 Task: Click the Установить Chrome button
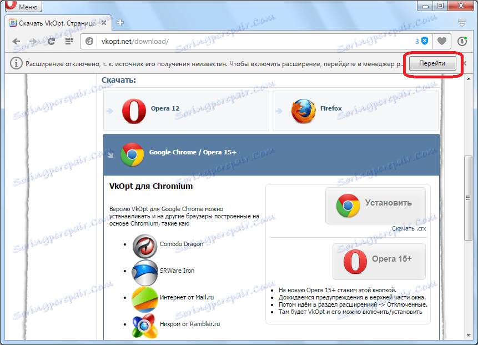coord(375,206)
